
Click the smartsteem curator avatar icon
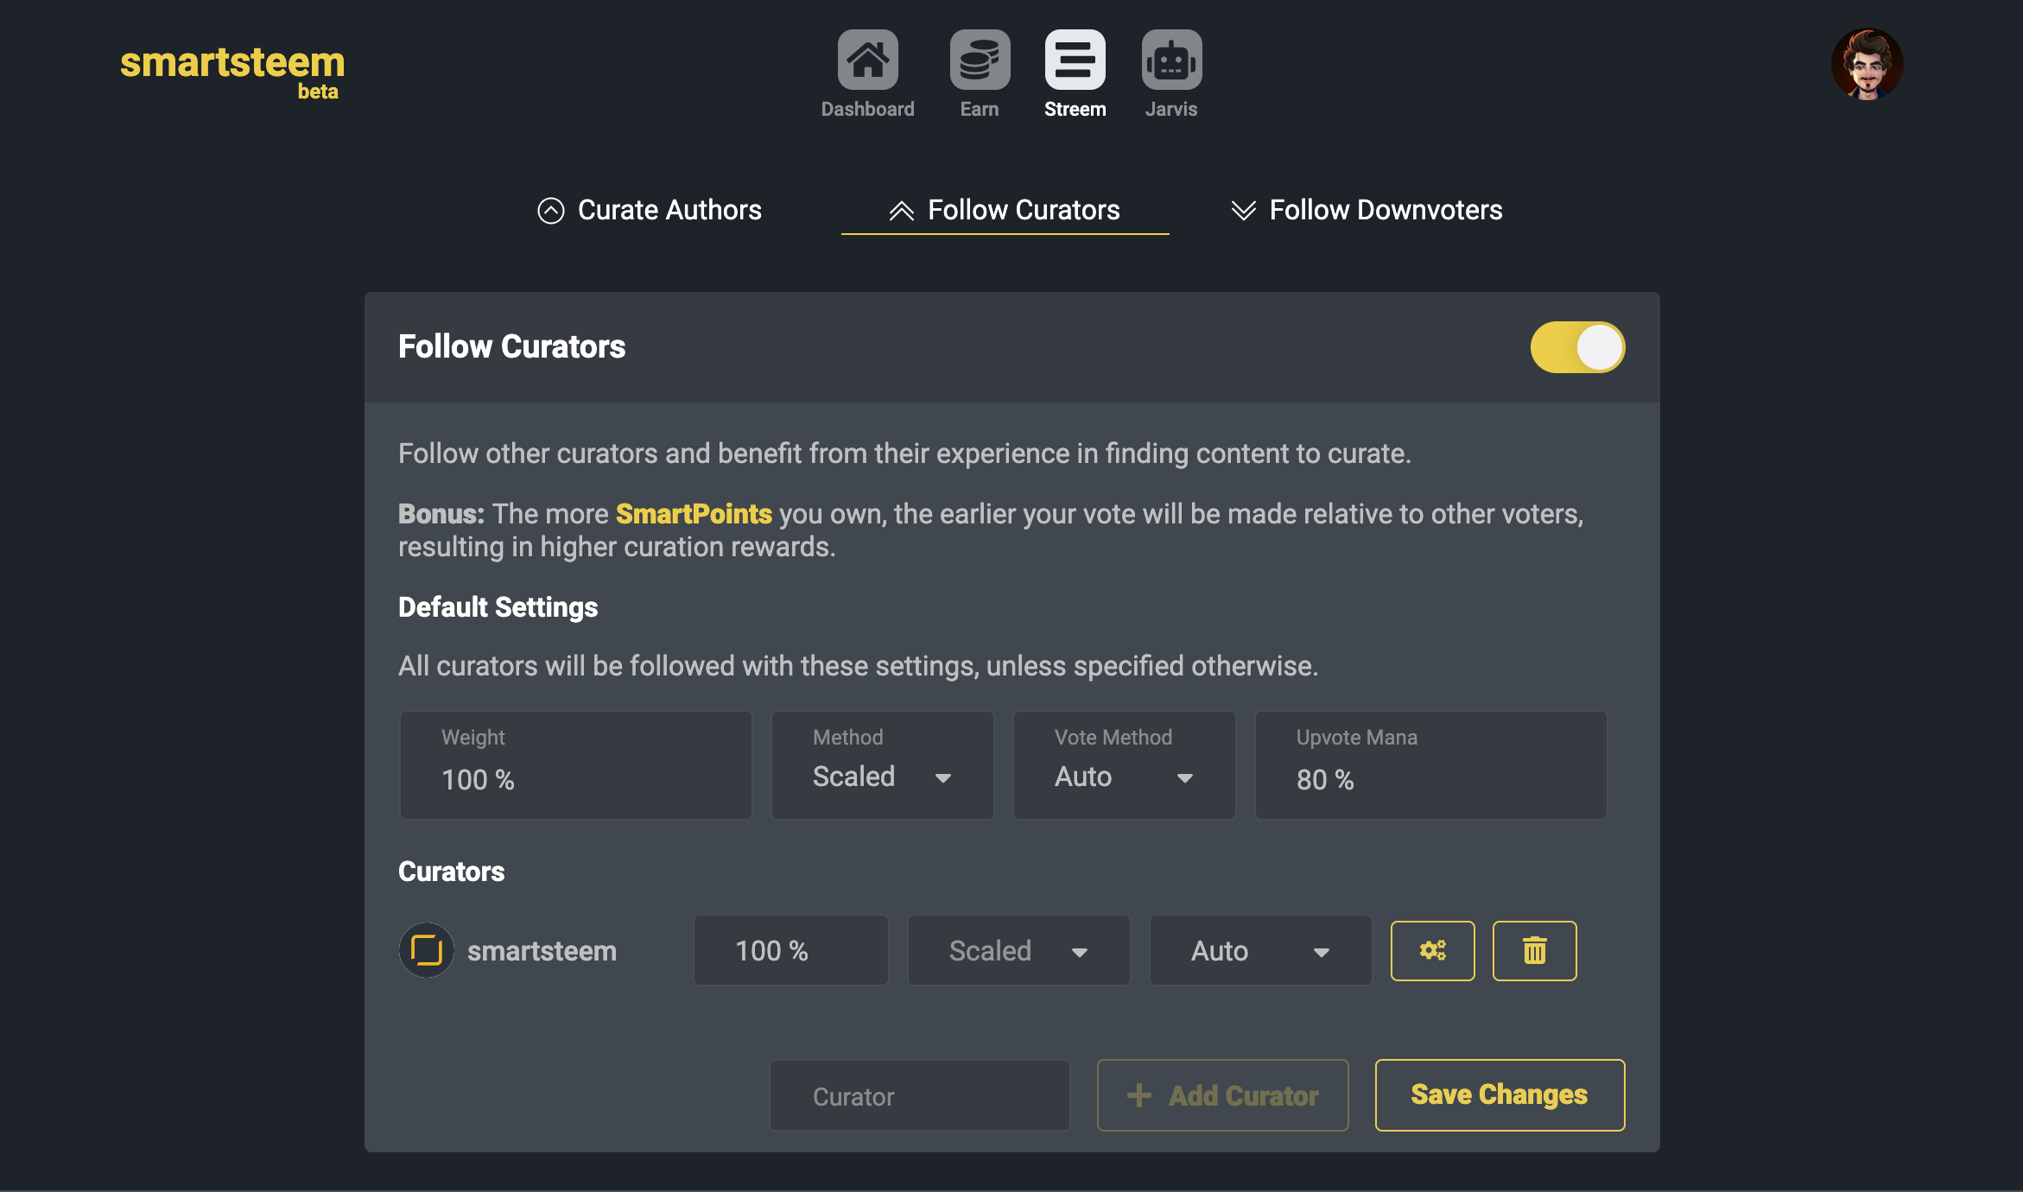click(426, 950)
